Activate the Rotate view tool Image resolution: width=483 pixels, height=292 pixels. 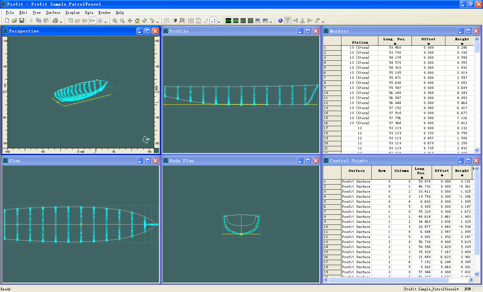pyautogui.click(x=145, y=20)
